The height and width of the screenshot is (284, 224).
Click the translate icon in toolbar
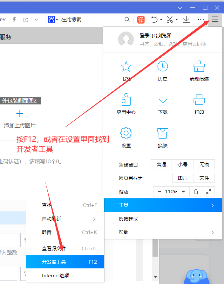pyautogui.click(x=141, y=20)
